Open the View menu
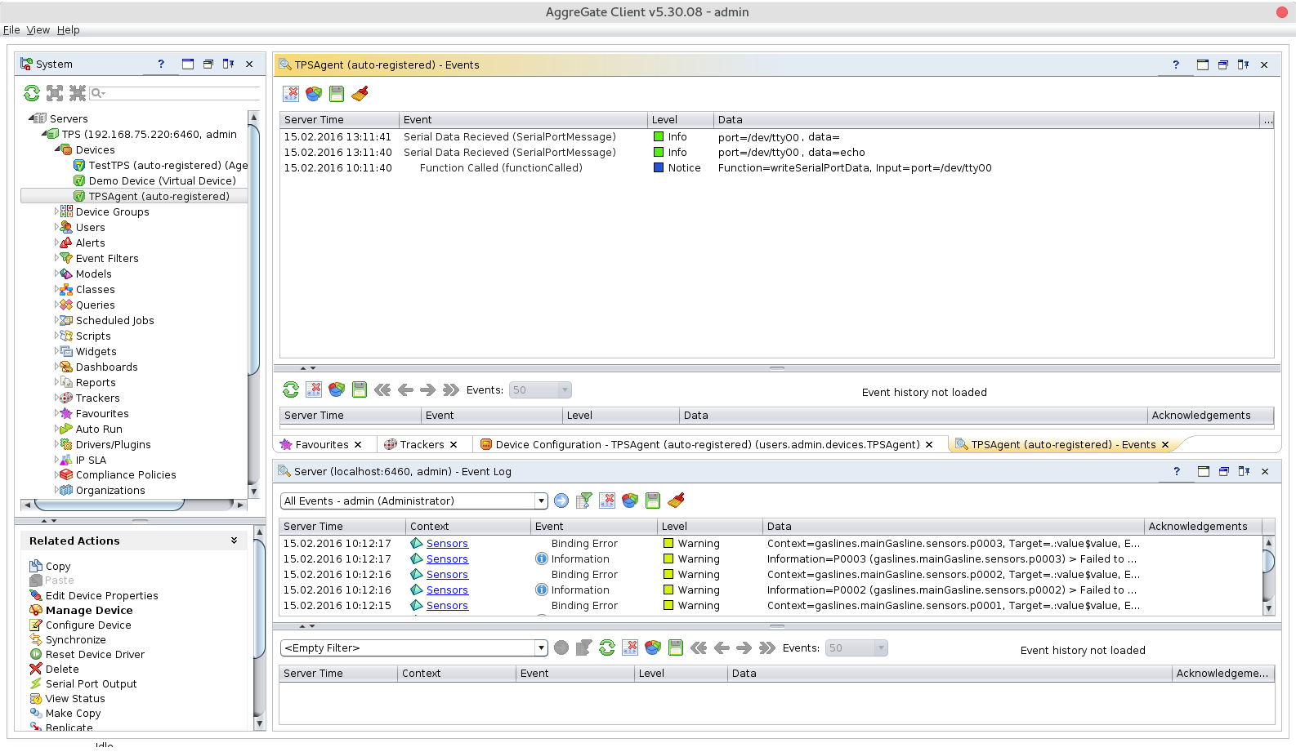Image resolution: width=1296 pixels, height=752 pixels. coord(38,30)
